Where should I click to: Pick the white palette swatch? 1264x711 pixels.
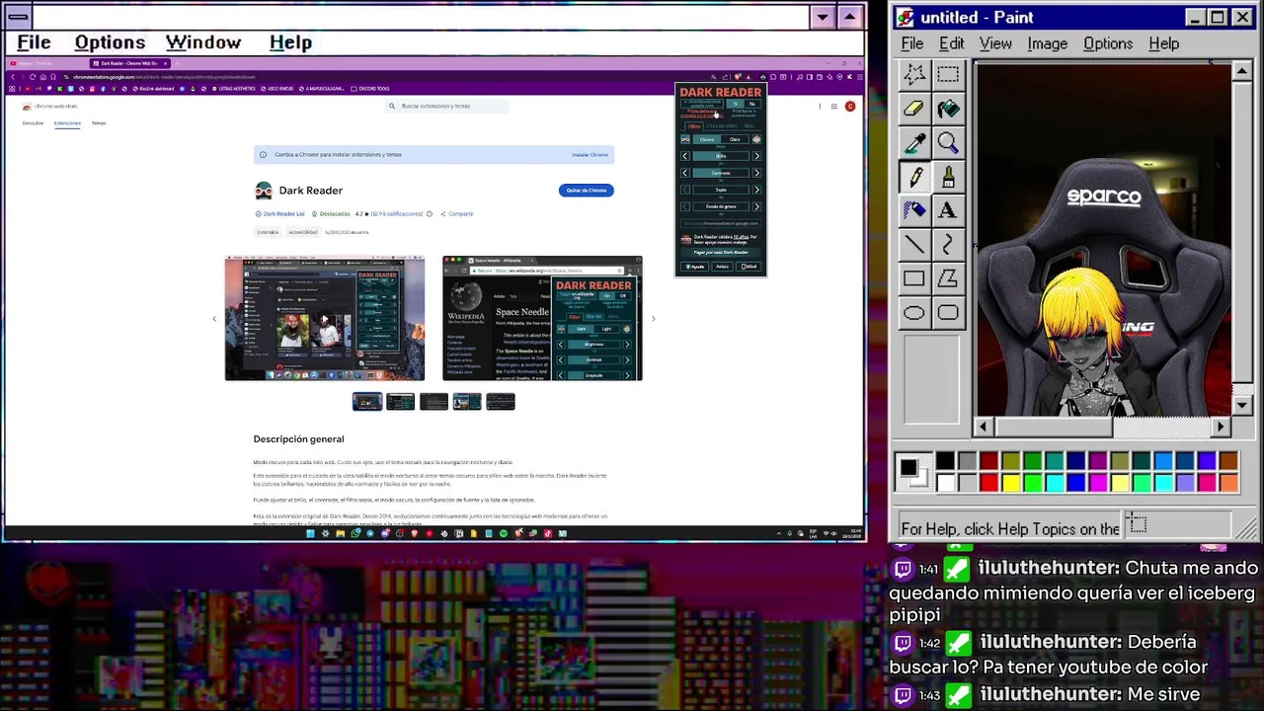coord(945,483)
